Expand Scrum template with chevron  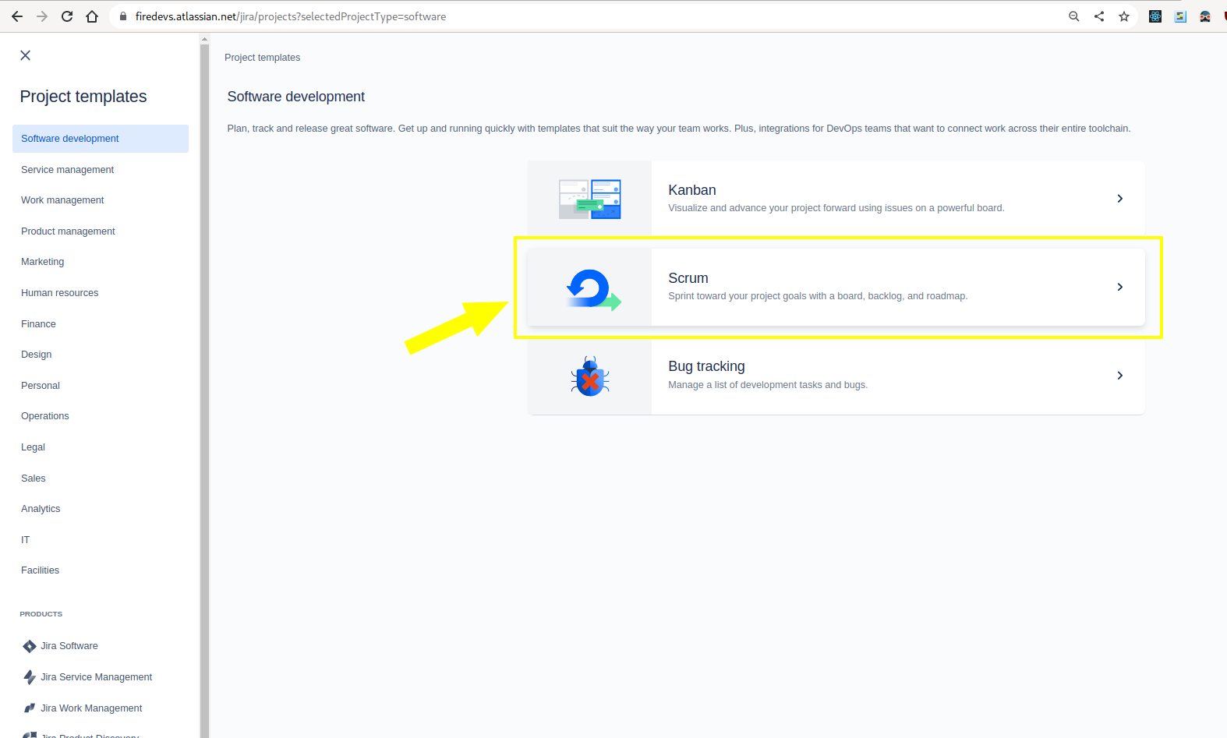1120,288
